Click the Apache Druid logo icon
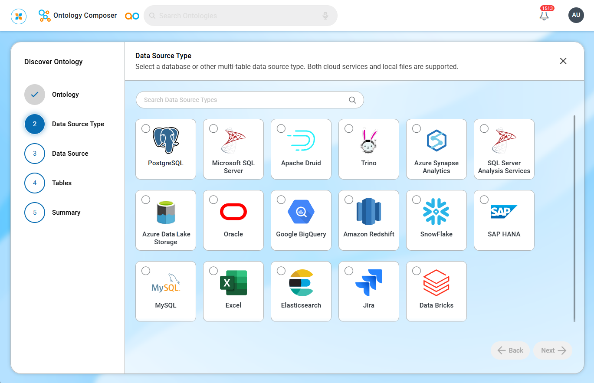This screenshot has width=594, height=383. click(x=301, y=141)
